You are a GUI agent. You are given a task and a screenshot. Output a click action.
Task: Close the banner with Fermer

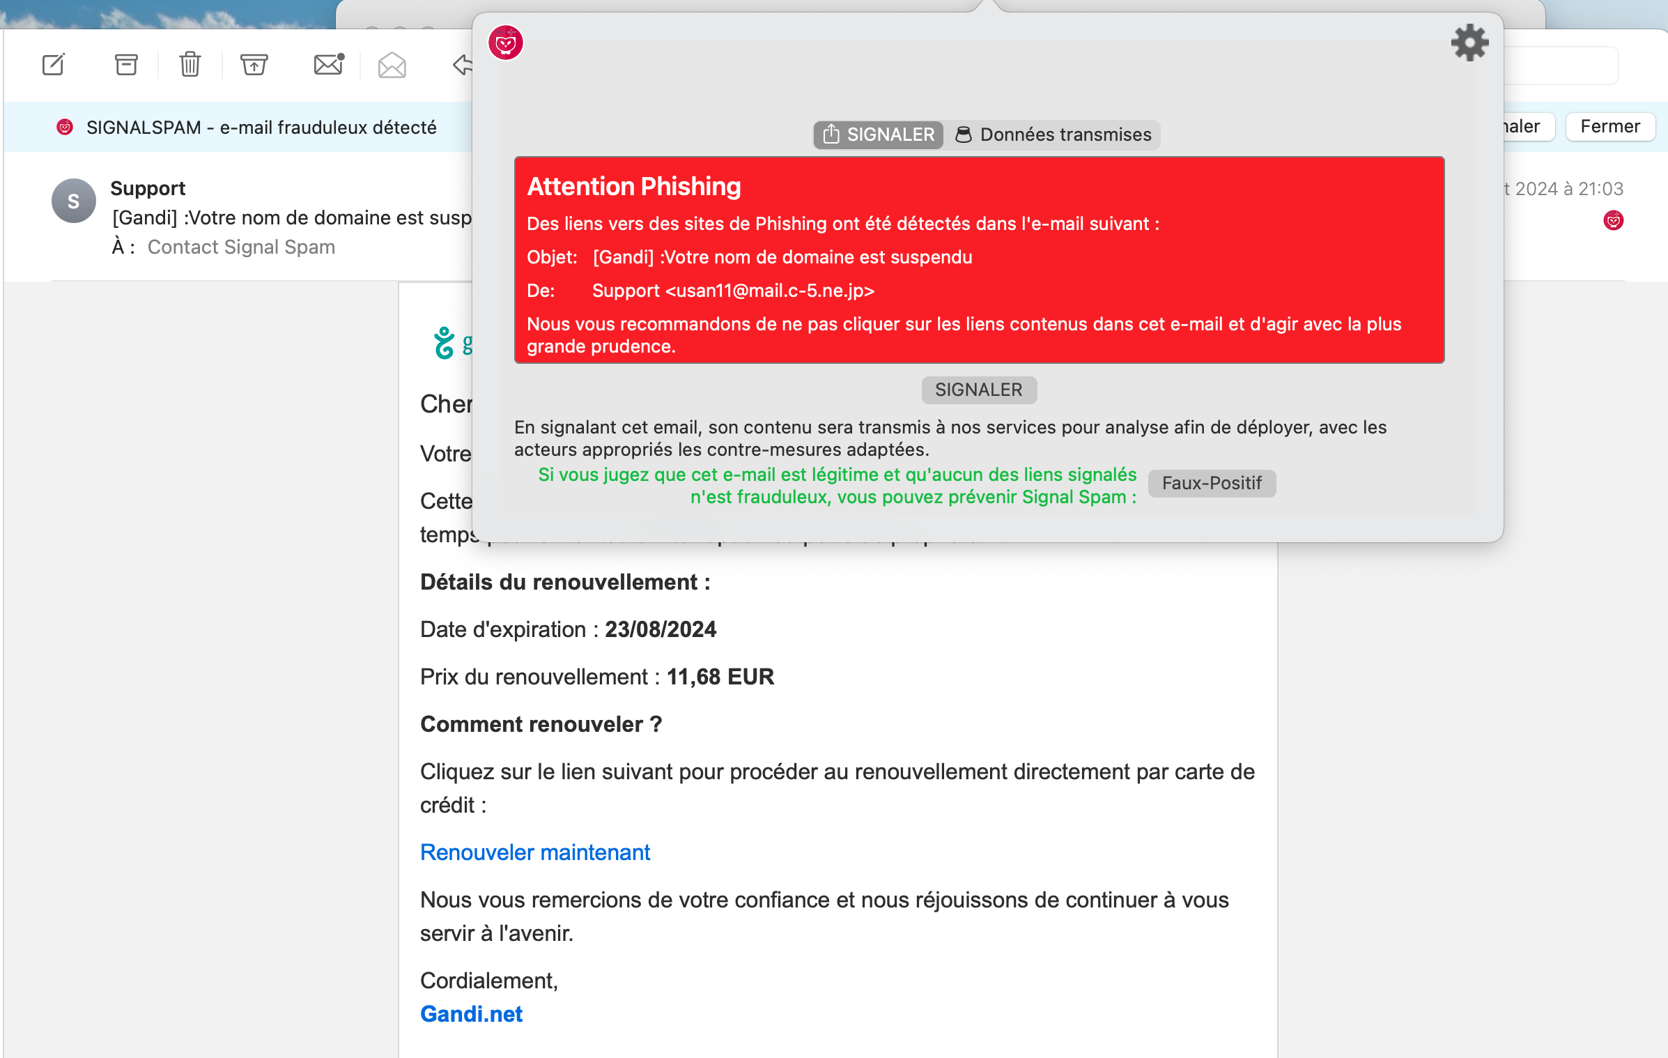pos(1610,127)
